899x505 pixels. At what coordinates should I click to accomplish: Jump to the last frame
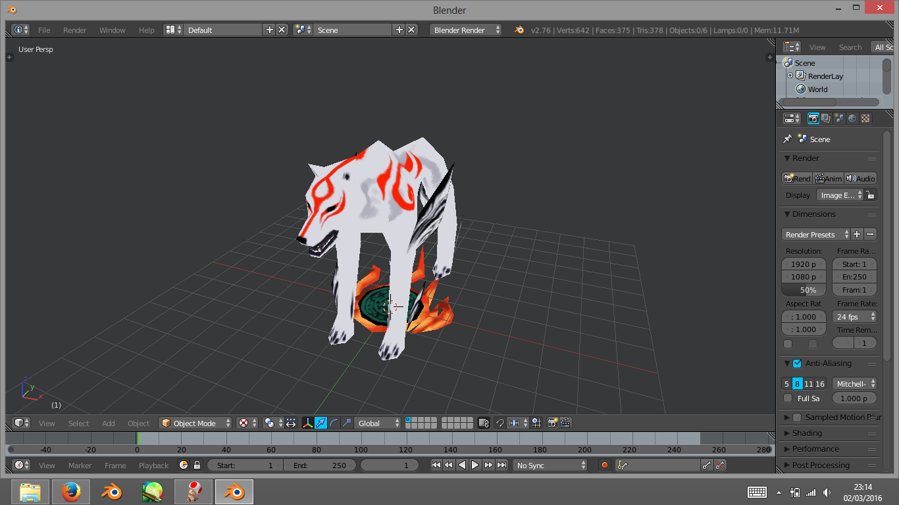501,465
